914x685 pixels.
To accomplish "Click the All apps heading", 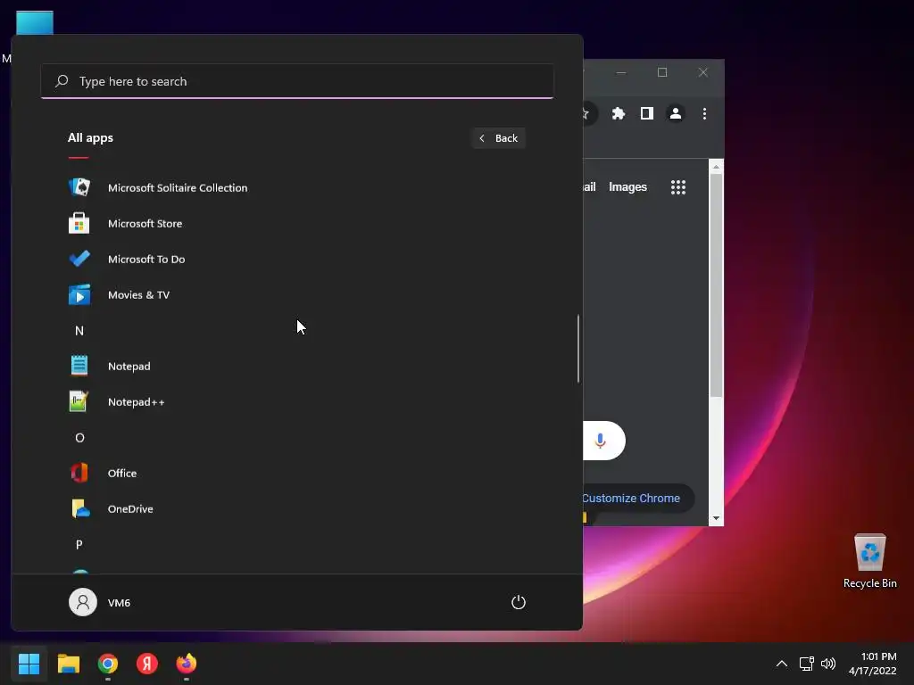I will (90, 138).
